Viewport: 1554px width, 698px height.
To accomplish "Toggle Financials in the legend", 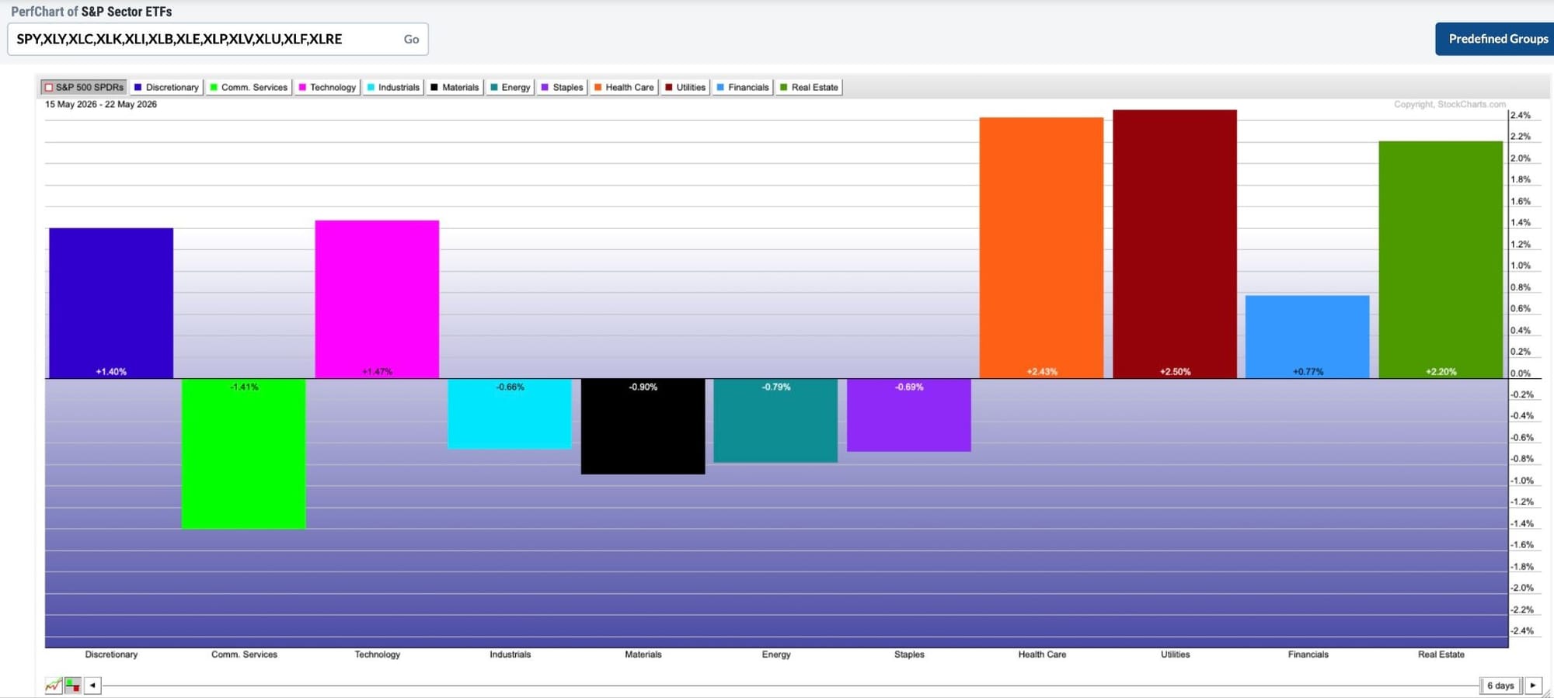I will pyautogui.click(x=743, y=87).
